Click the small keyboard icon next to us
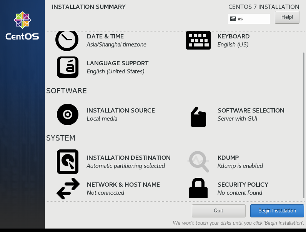Viewport: 306px width, 232px height. pos(233,19)
